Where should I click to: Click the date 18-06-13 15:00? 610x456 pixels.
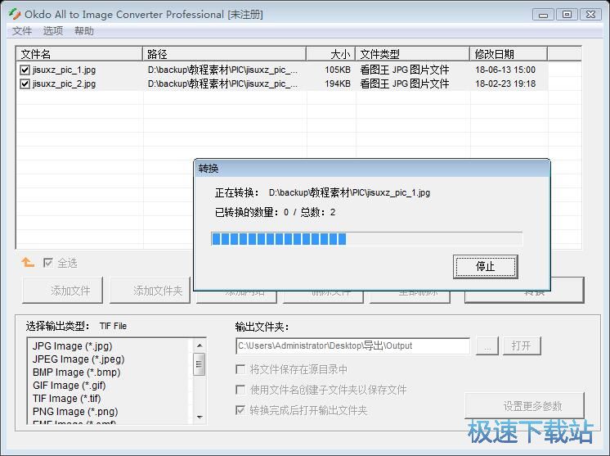click(505, 70)
